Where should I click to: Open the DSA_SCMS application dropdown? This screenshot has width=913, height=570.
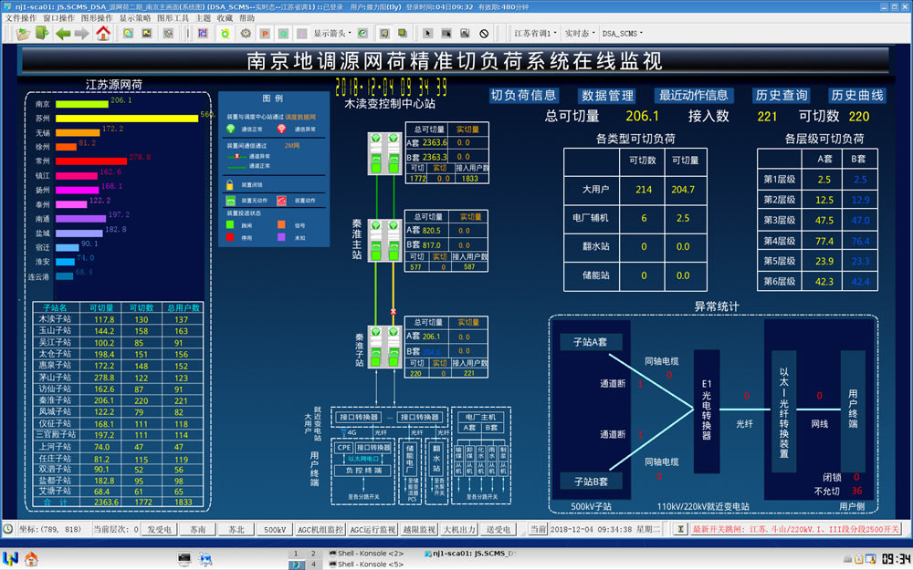coord(623,34)
